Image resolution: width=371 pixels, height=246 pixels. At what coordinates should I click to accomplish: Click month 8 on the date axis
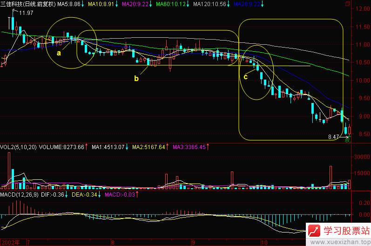click(x=113, y=243)
